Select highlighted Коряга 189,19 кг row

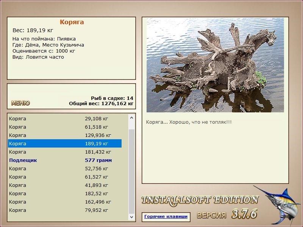click(x=65, y=143)
